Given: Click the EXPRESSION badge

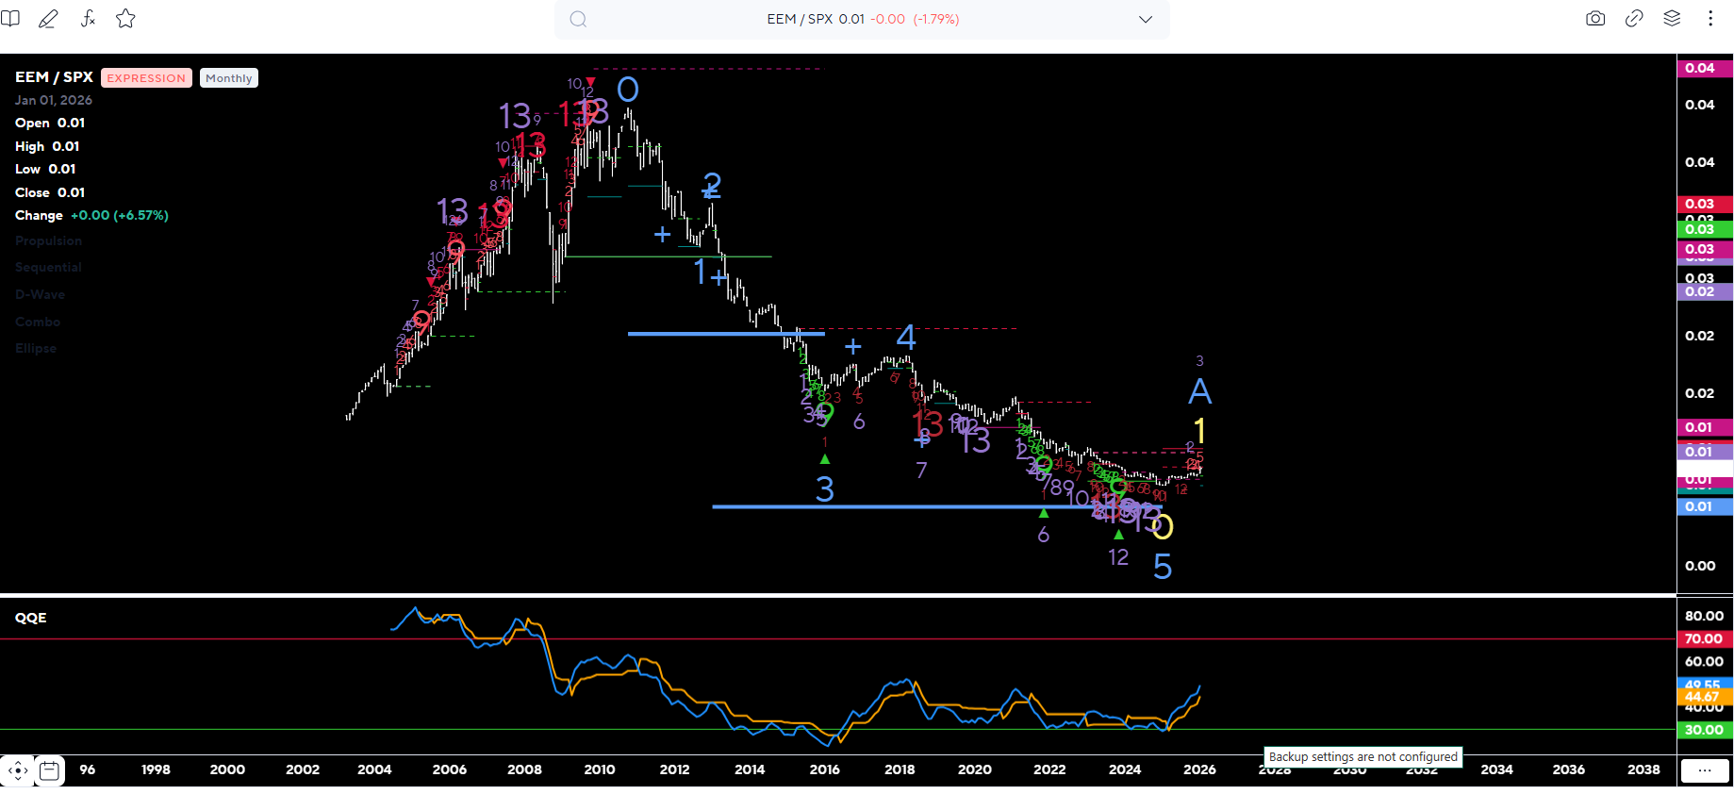Looking at the screenshot, I should pyautogui.click(x=146, y=78).
